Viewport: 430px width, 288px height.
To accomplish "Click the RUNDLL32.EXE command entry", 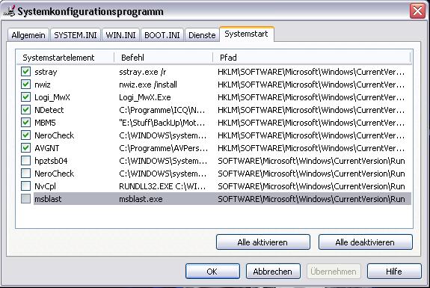I will click(162, 186).
